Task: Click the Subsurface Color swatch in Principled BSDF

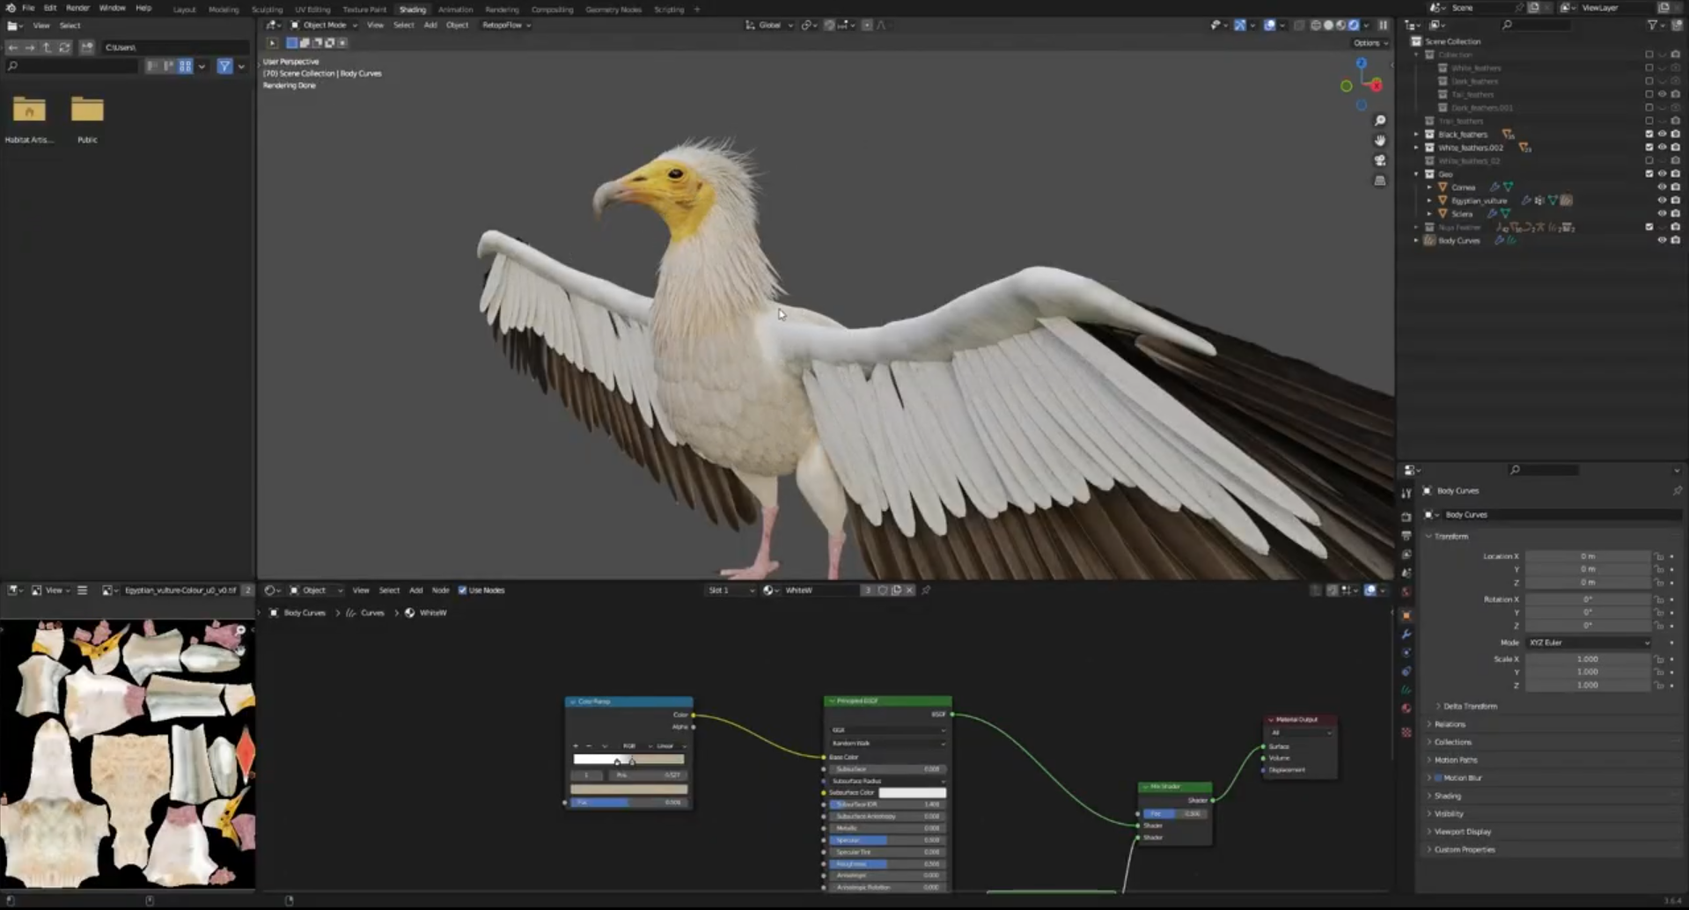Action: tap(912, 793)
